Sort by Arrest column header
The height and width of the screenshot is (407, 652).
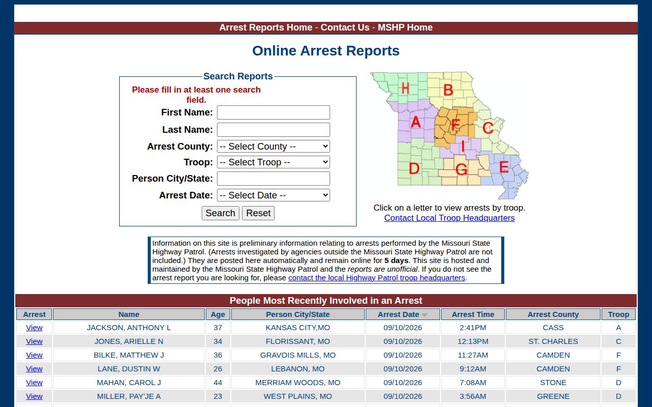point(34,314)
